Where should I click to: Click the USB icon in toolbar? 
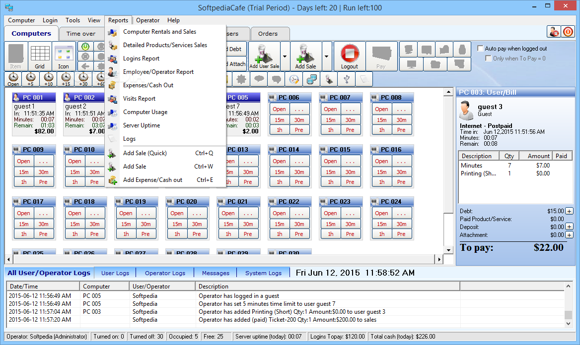(347, 79)
